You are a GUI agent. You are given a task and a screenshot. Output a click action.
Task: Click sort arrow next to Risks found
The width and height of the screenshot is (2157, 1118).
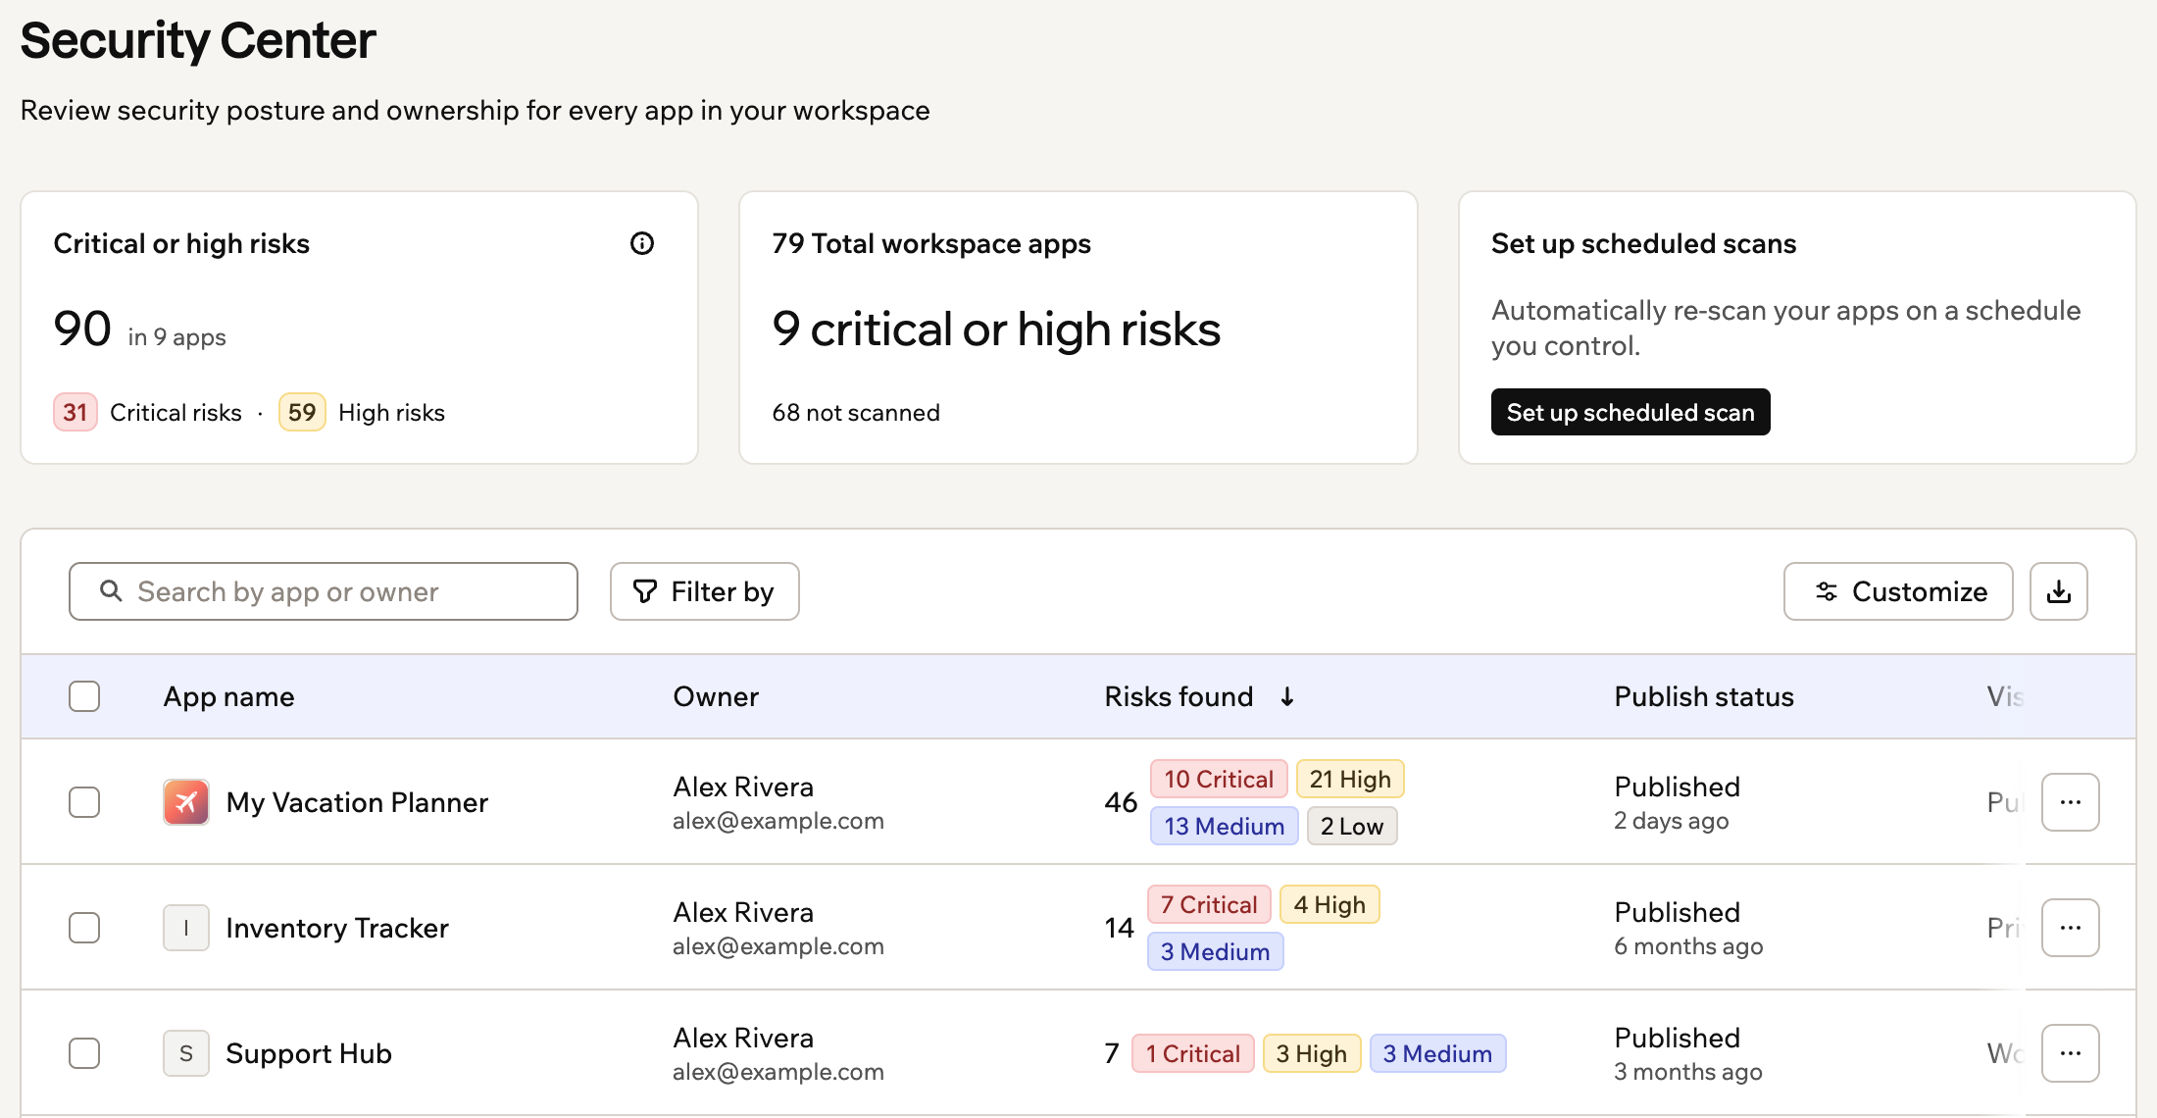[x=1287, y=696]
